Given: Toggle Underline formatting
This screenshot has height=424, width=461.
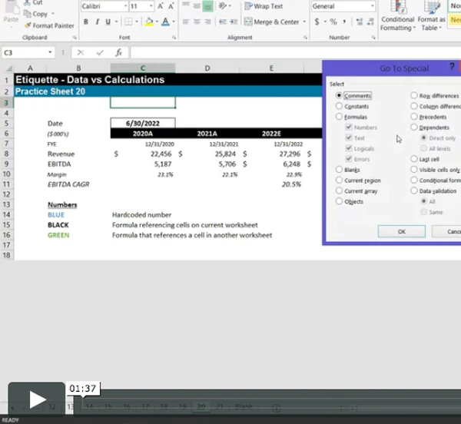Looking at the screenshot, I should pos(108,22).
